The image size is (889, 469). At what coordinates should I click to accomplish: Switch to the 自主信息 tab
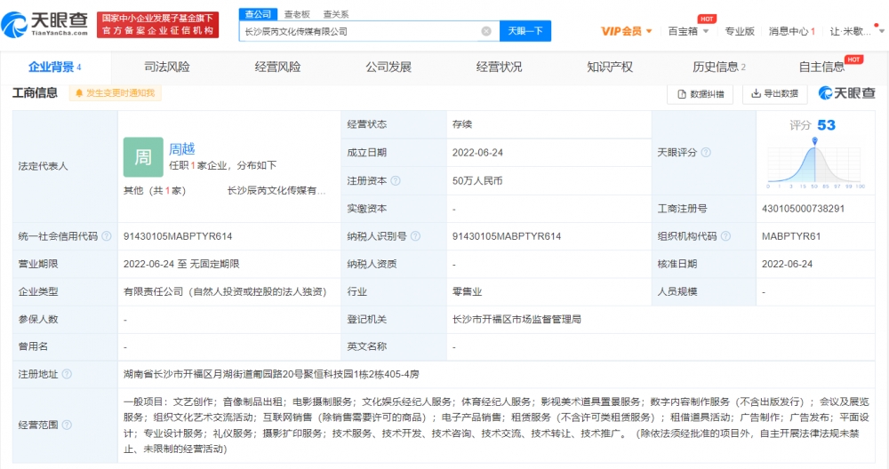pos(821,67)
